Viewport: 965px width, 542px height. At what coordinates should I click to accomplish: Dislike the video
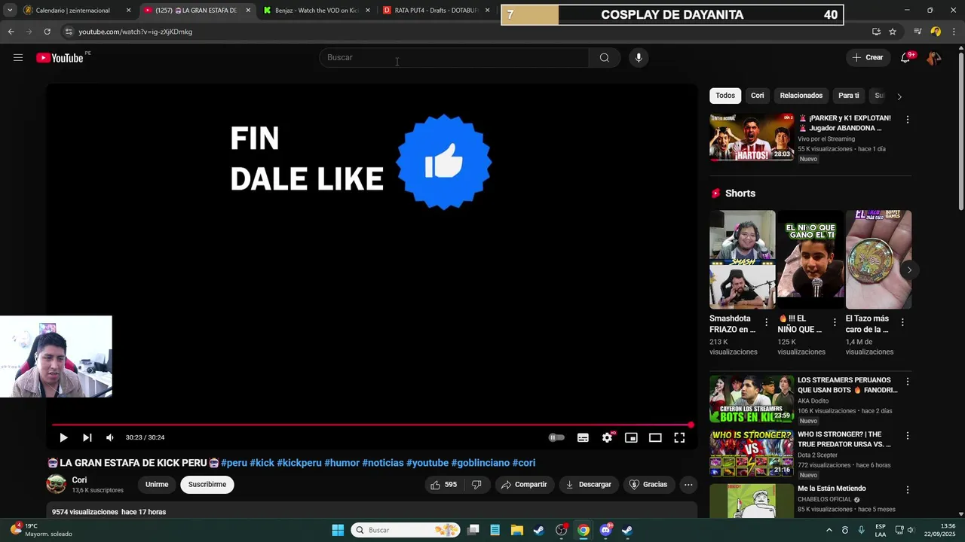(476, 485)
